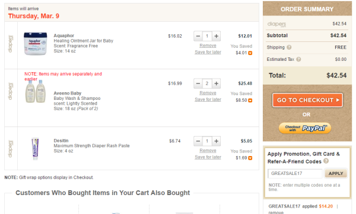Click the Aveeno Baby quantity field
This screenshot has width=356, height=214.
[x=207, y=83]
